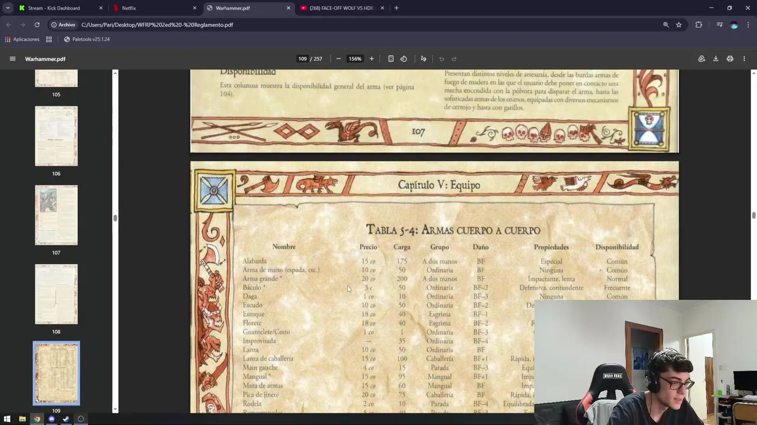Edit the 156% zoom level field

tap(355, 58)
